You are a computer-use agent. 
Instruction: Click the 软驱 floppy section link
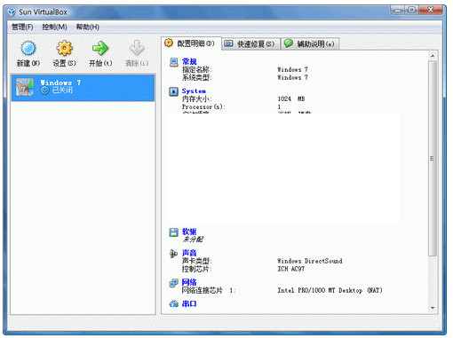189,232
